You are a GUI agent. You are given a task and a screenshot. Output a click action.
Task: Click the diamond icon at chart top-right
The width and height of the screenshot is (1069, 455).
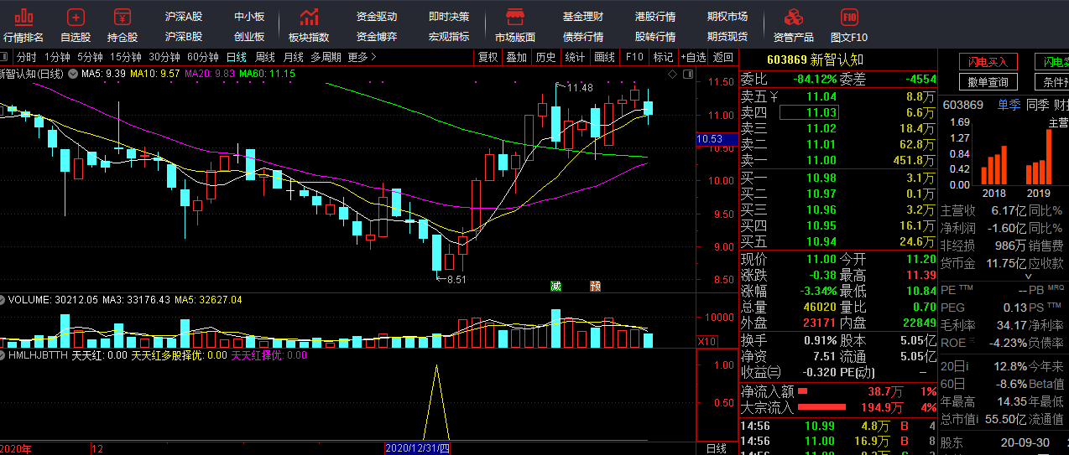coord(672,75)
